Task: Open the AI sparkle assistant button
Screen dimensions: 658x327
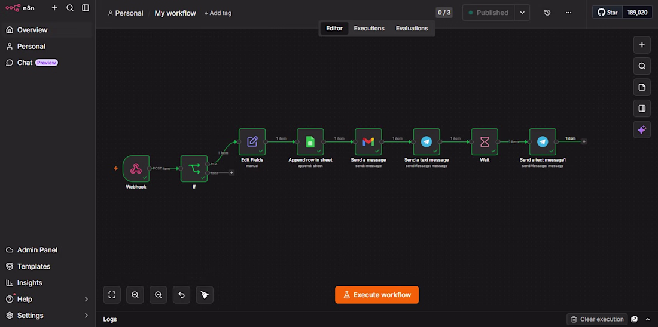Action: pyautogui.click(x=642, y=130)
